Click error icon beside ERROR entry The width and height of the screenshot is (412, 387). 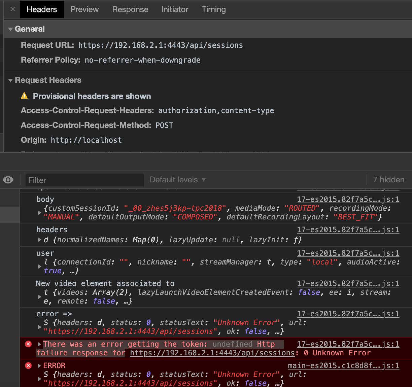tap(28, 365)
